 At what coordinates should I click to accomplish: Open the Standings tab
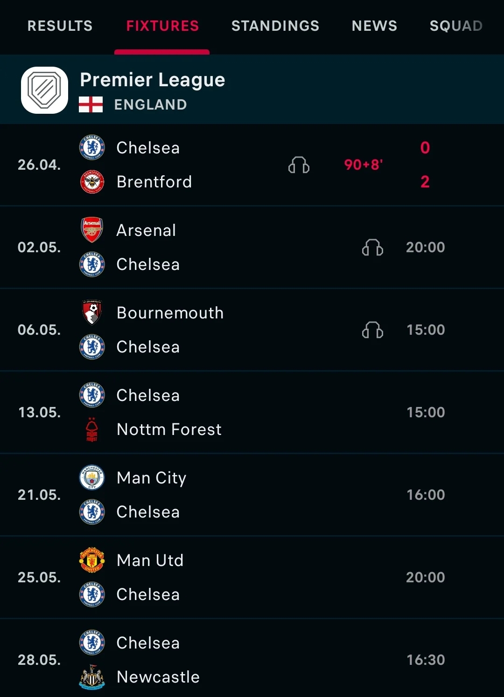point(275,26)
